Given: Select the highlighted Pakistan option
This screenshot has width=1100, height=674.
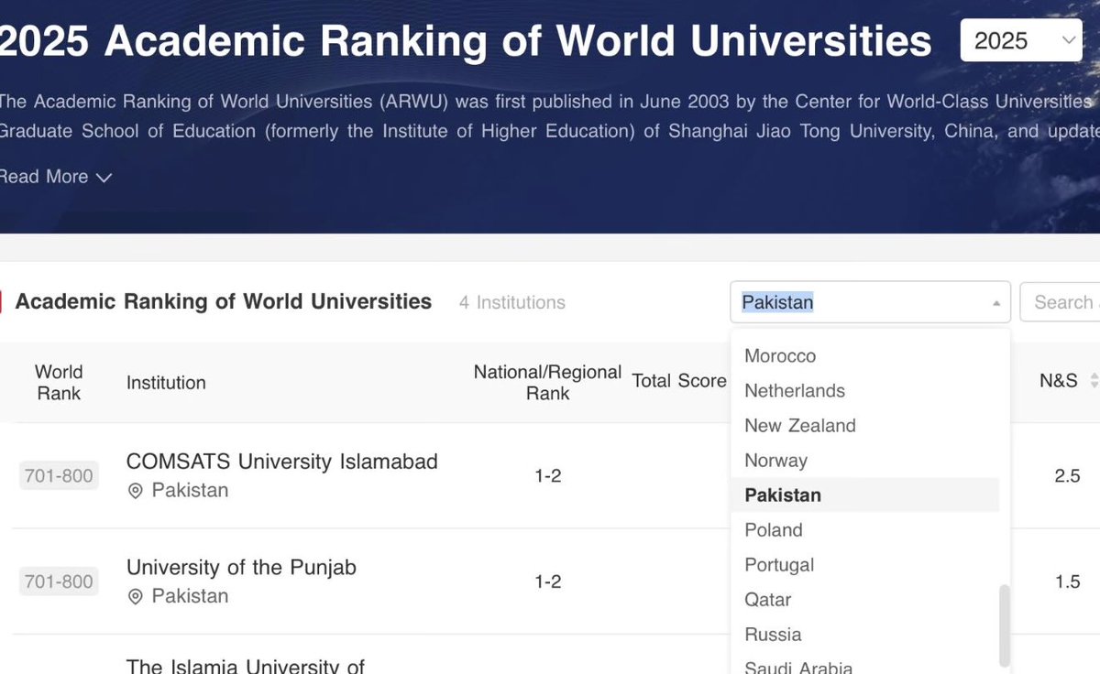Looking at the screenshot, I should coord(864,495).
